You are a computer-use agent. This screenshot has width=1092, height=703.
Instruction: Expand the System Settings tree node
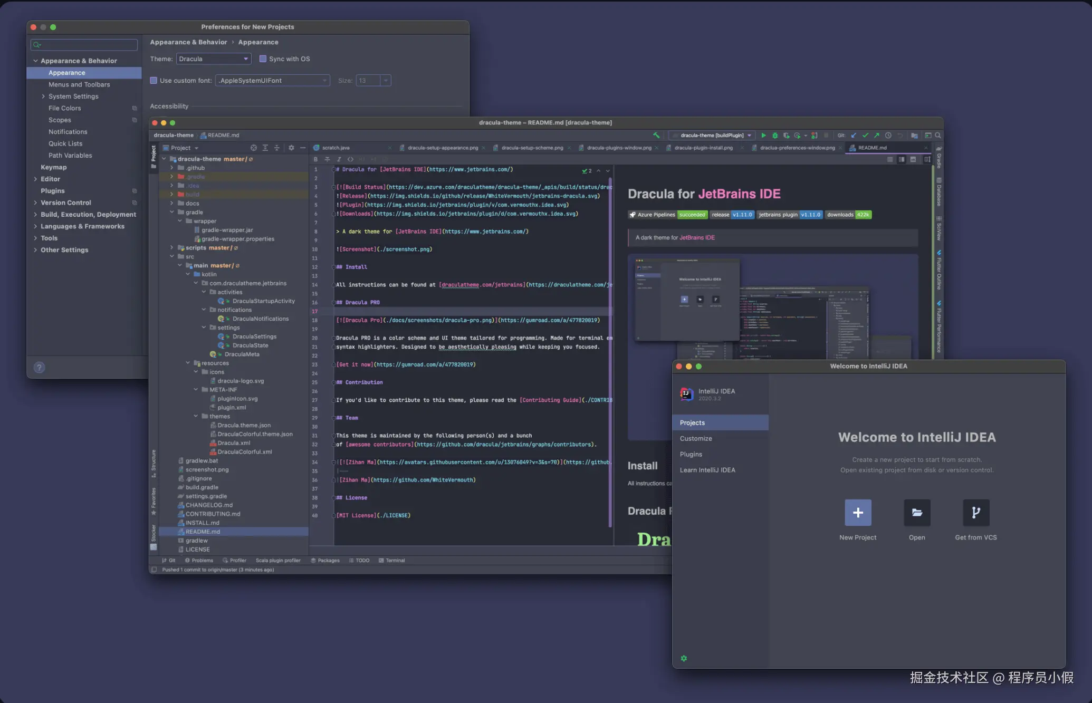43,97
